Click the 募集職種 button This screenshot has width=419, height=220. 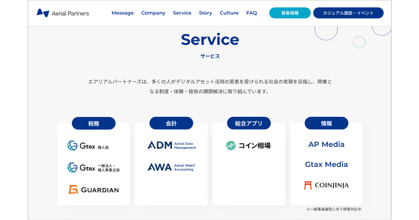[290, 13]
